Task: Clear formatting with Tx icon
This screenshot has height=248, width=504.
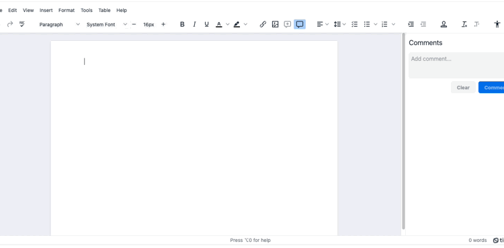Action: [x=464, y=24]
